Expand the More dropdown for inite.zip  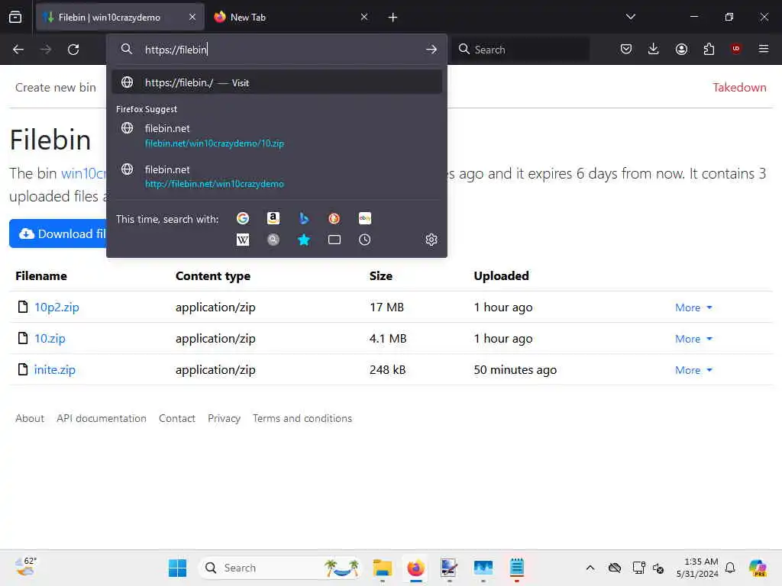[693, 370]
